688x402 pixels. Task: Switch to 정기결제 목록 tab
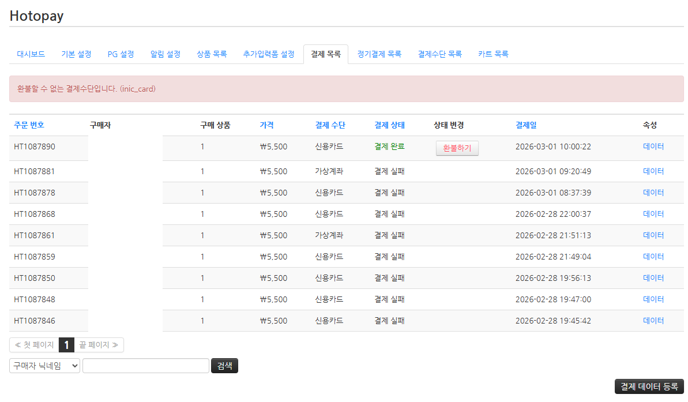[x=378, y=54]
